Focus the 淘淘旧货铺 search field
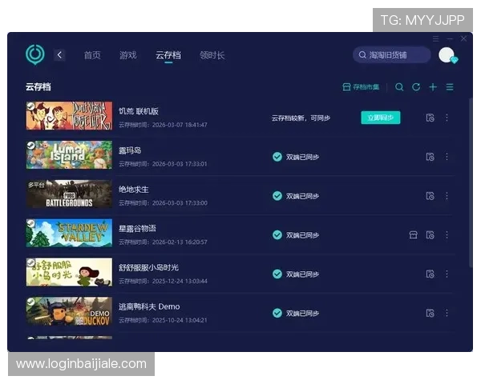The height and width of the screenshot is (384, 481). tap(392, 55)
